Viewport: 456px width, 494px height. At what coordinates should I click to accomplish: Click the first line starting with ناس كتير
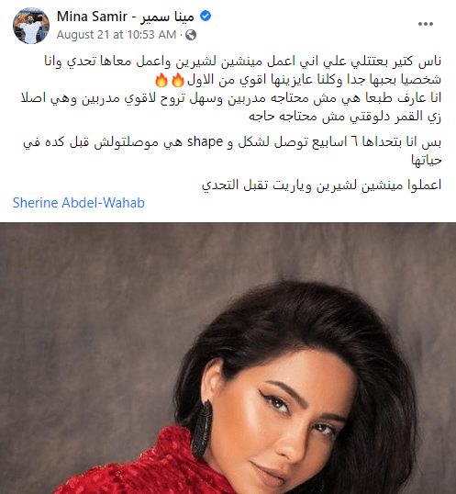tap(242, 62)
